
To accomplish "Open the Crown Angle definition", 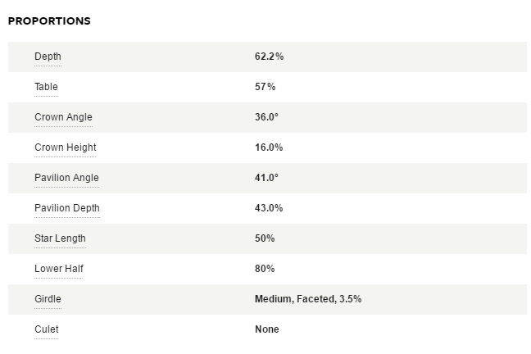I will pyautogui.click(x=63, y=117).
